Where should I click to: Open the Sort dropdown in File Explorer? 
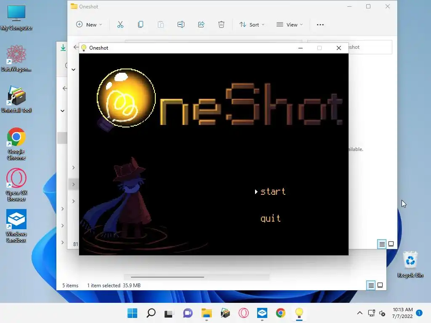(252, 24)
